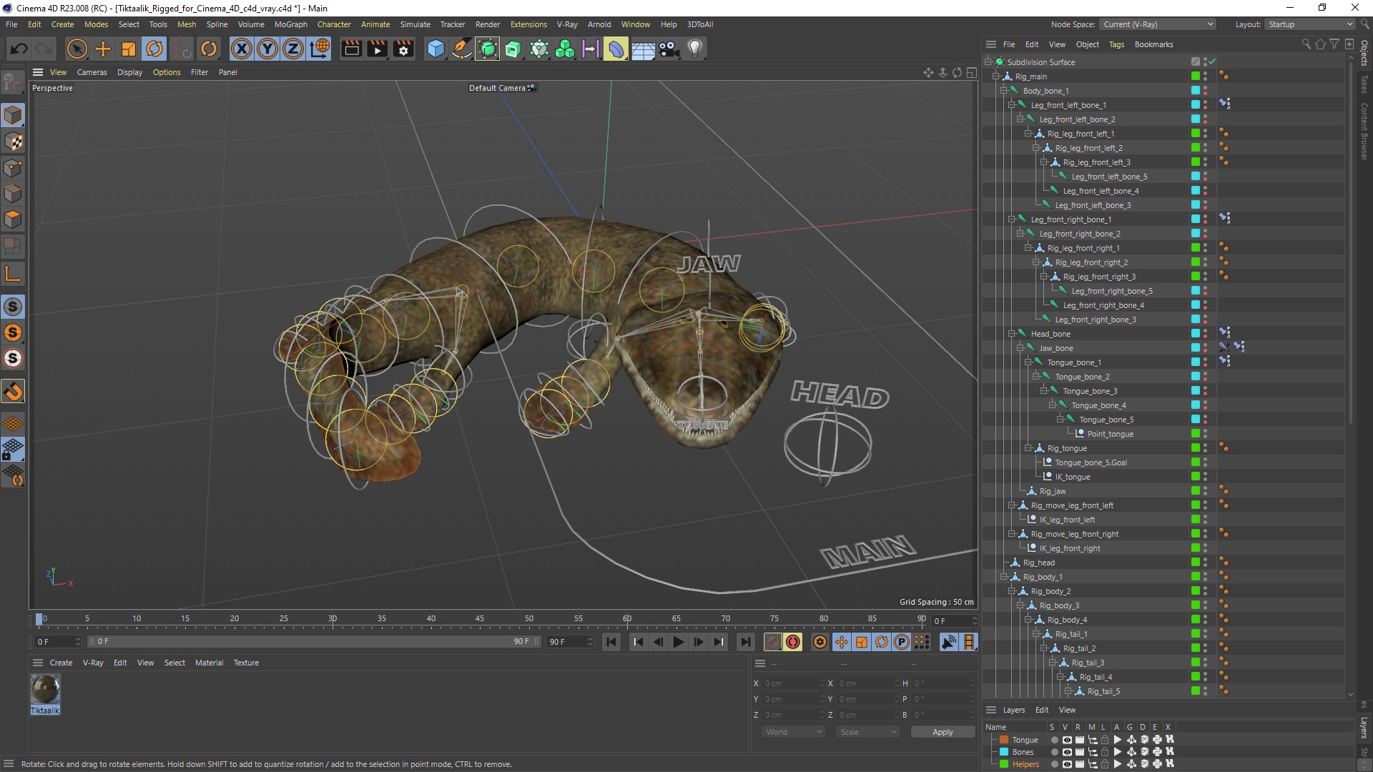Click Bones layer cyan color swatch
1373x772 pixels.
click(x=1004, y=752)
